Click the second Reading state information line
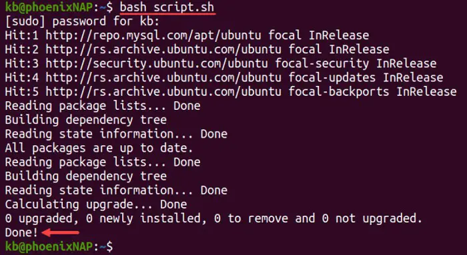This screenshot has height=255, width=467. (x=116, y=190)
